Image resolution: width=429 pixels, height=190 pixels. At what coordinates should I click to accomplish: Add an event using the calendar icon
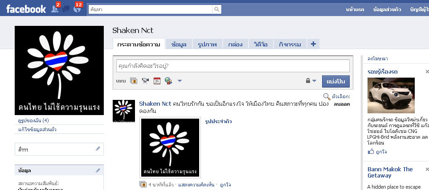157,81
